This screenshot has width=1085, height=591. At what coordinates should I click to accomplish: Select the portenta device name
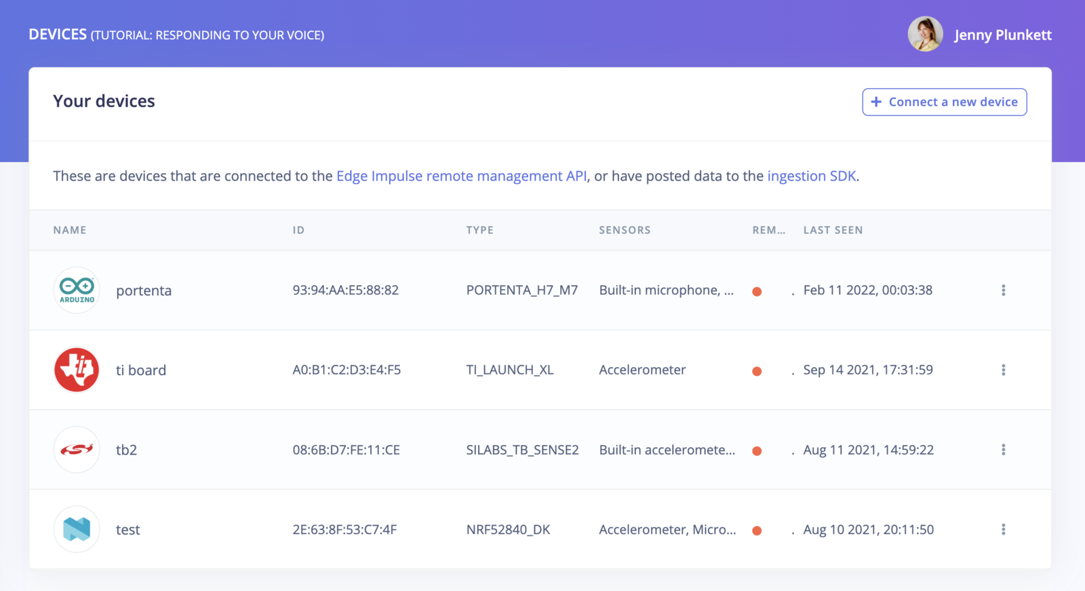click(144, 290)
